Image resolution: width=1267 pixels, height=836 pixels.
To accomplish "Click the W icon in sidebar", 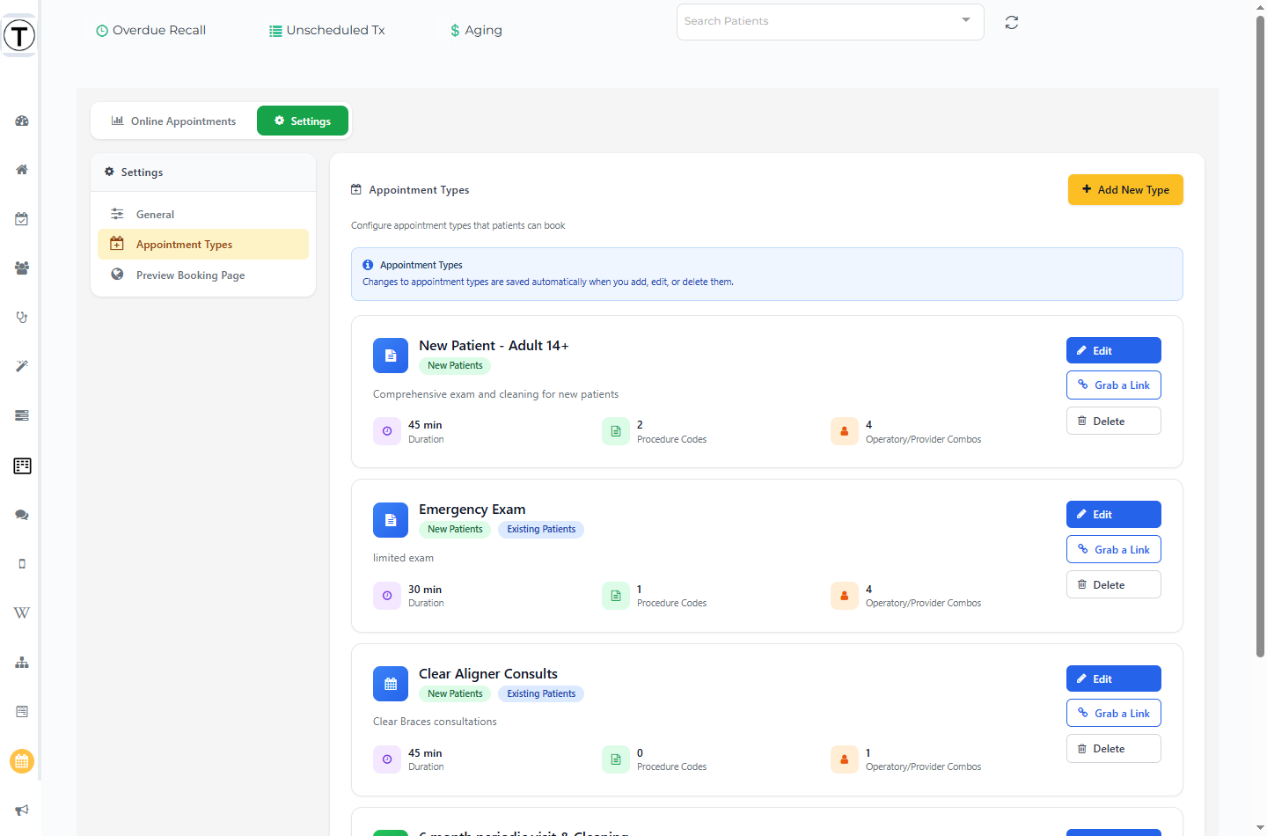I will [22, 612].
